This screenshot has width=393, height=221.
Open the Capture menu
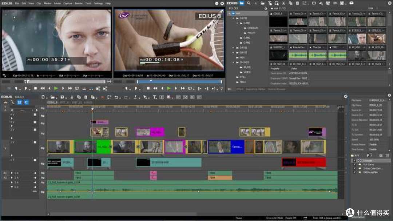(x=67, y=4)
